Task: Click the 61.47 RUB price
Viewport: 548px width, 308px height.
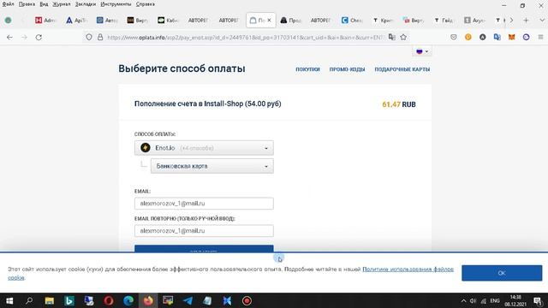Action: point(399,104)
